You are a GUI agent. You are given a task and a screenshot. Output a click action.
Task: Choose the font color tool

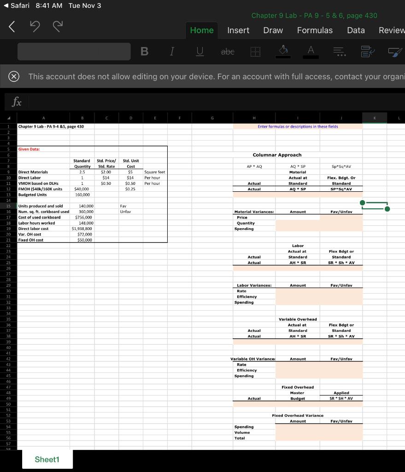[x=311, y=52]
